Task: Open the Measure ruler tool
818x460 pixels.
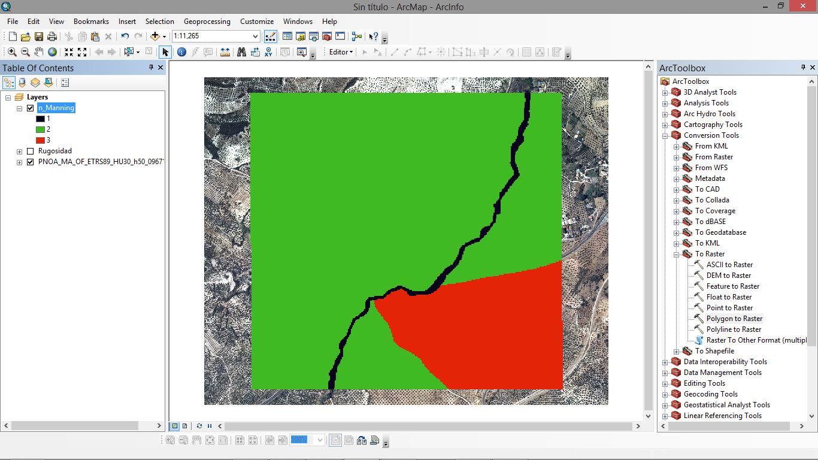Action: pyautogui.click(x=225, y=52)
